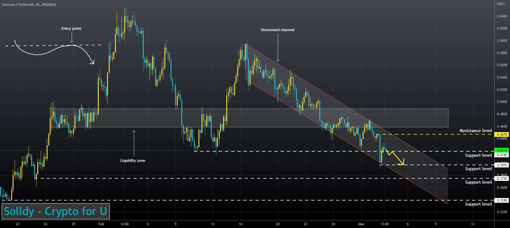Click the '12:00' time label after Feb
The image size is (510, 228).
point(124,224)
